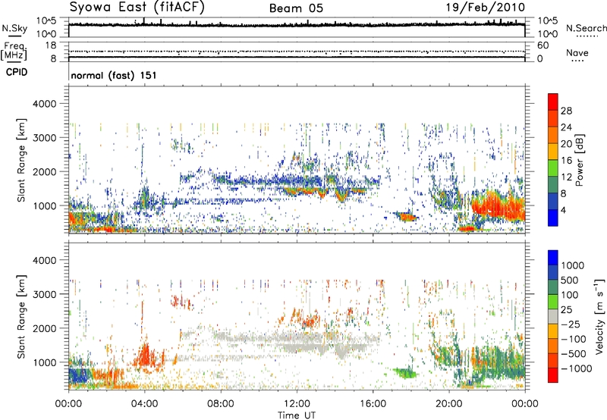The width and height of the screenshot is (607, 420).
Task: Click the "Nave" legend label
Action: pyautogui.click(x=577, y=53)
